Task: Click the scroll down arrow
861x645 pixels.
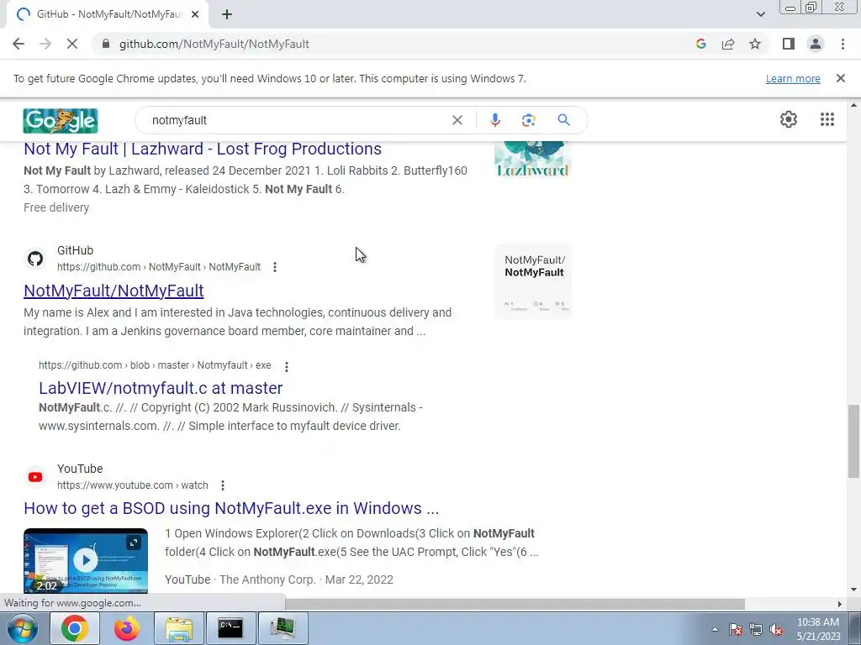Action: pyautogui.click(x=853, y=590)
